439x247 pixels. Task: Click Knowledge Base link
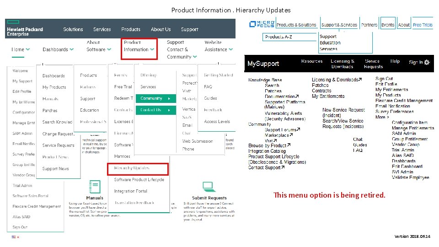tap(265, 80)
